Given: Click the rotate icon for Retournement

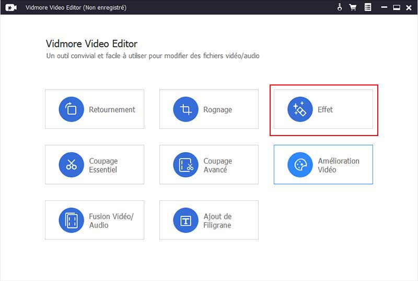Looking at the screenshot, I should point(72,109).
